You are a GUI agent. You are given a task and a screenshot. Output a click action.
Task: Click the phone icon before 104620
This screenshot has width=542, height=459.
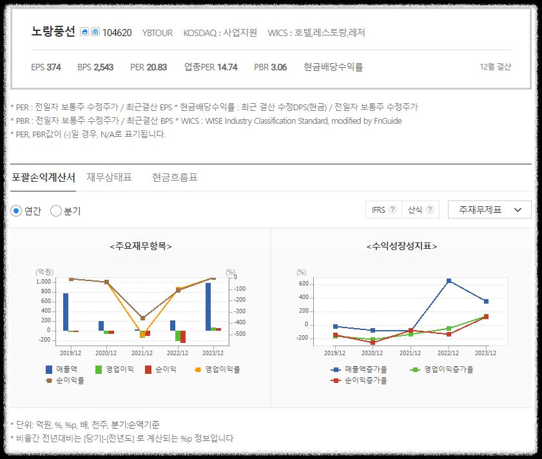[95, 32]
